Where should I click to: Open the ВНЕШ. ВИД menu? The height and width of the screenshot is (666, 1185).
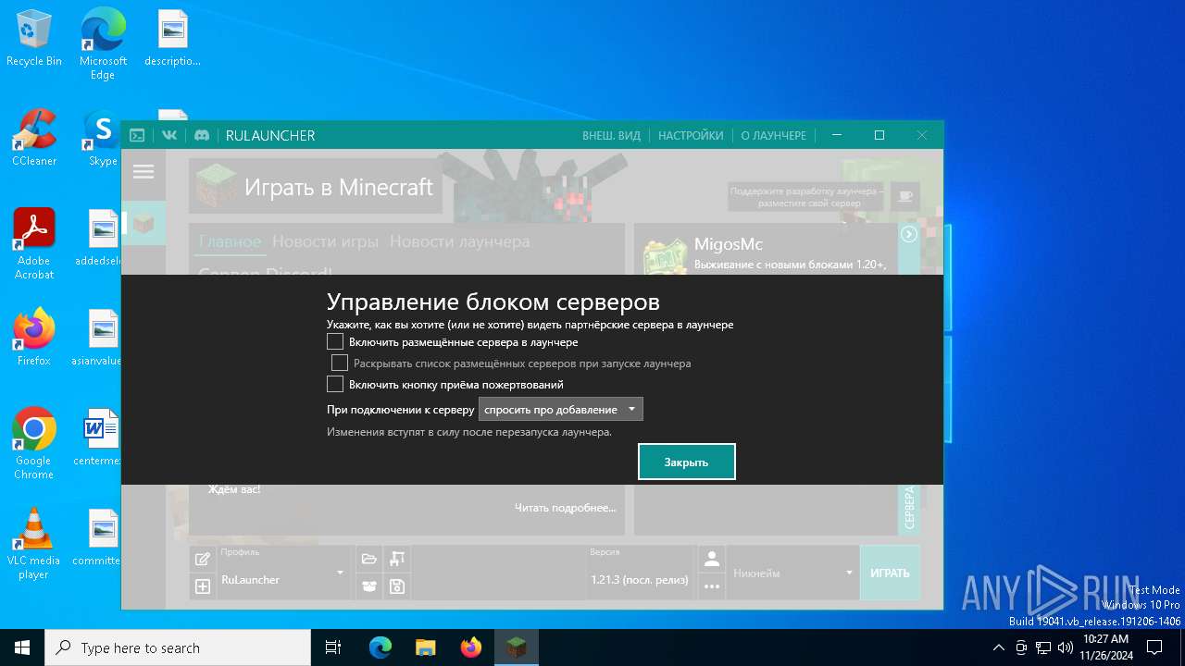pyautogui.click(x=611, y=135)
